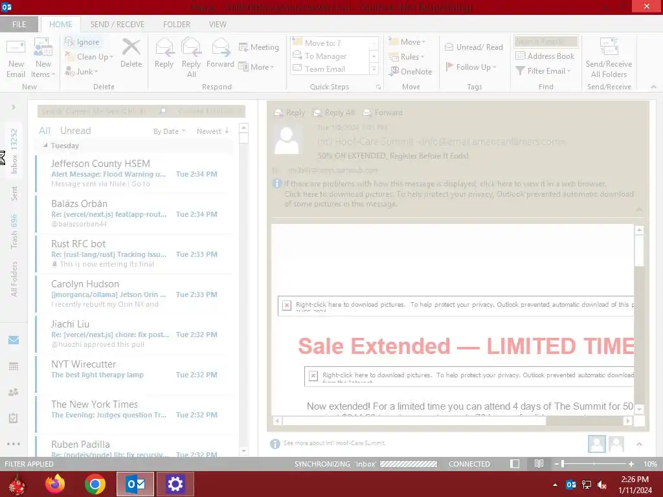This screenshot has height=497, width=663.
Task: Switch to People view
Action: (x=14, y=392)
